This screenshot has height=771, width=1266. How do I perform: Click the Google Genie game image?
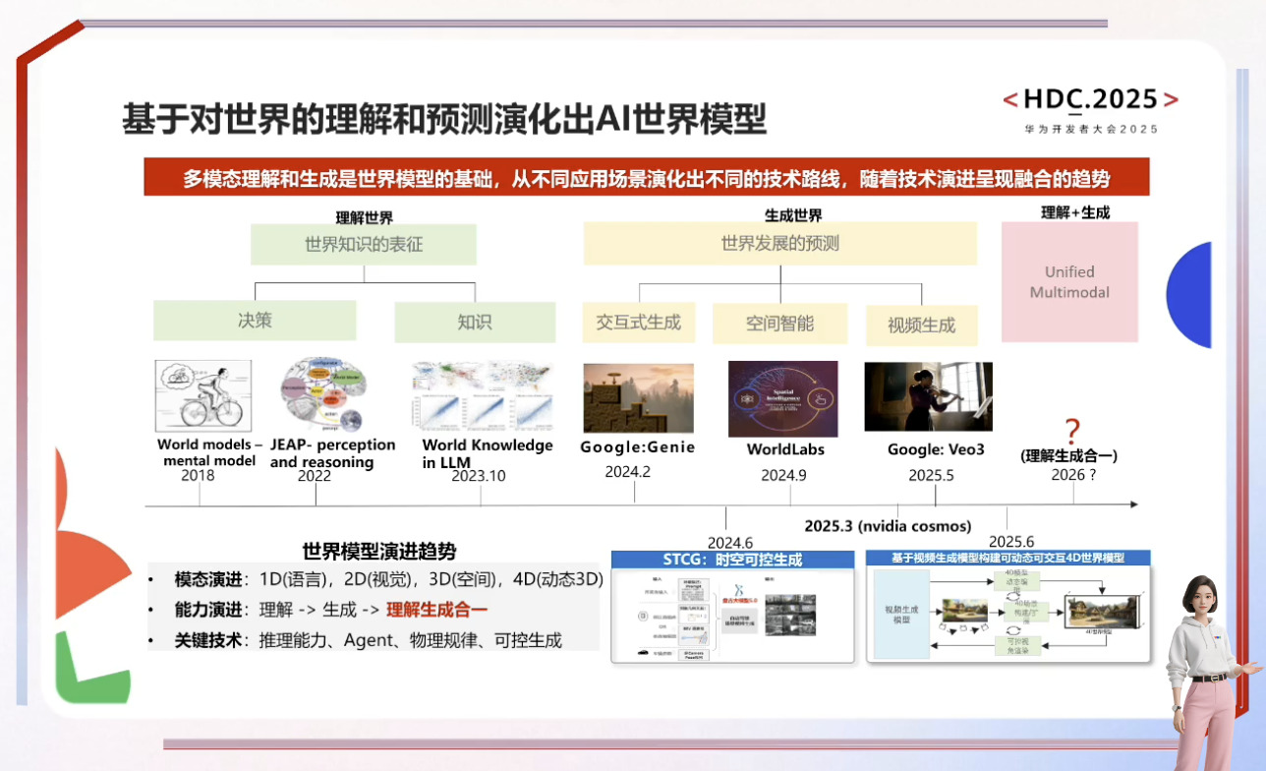point(638,398)
